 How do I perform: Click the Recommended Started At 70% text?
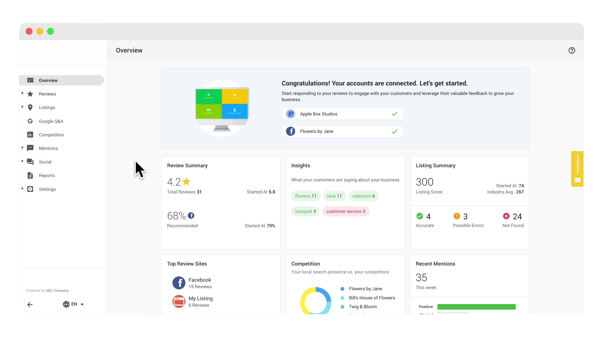click(x=260, y=226)
